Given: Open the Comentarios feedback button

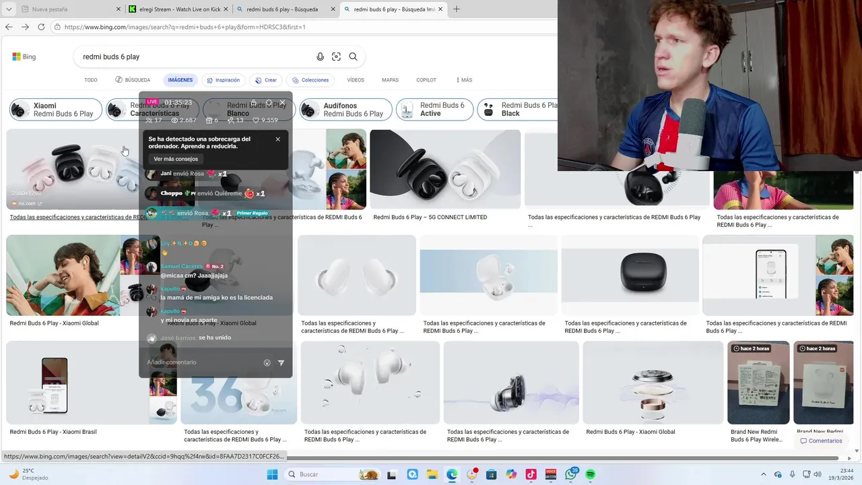Looking at the screenshot, I should pos(821,441).
